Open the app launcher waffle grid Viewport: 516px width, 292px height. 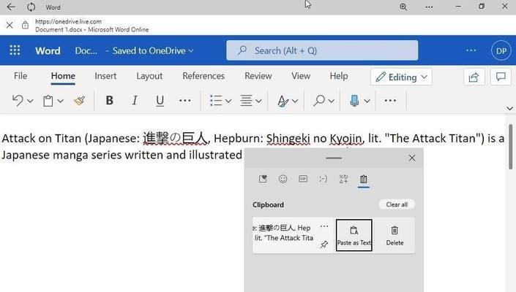(x=15, y=50)
